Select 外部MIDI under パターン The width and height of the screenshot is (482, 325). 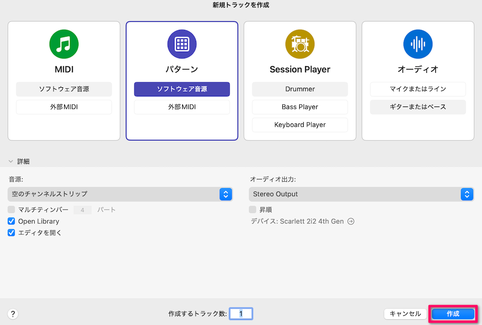(182, 107)
